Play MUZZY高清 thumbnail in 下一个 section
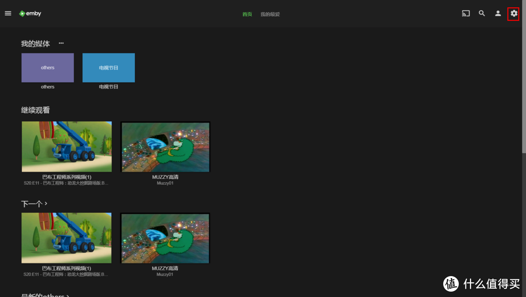This screenshot has height=297, width=526. (165, 238)
